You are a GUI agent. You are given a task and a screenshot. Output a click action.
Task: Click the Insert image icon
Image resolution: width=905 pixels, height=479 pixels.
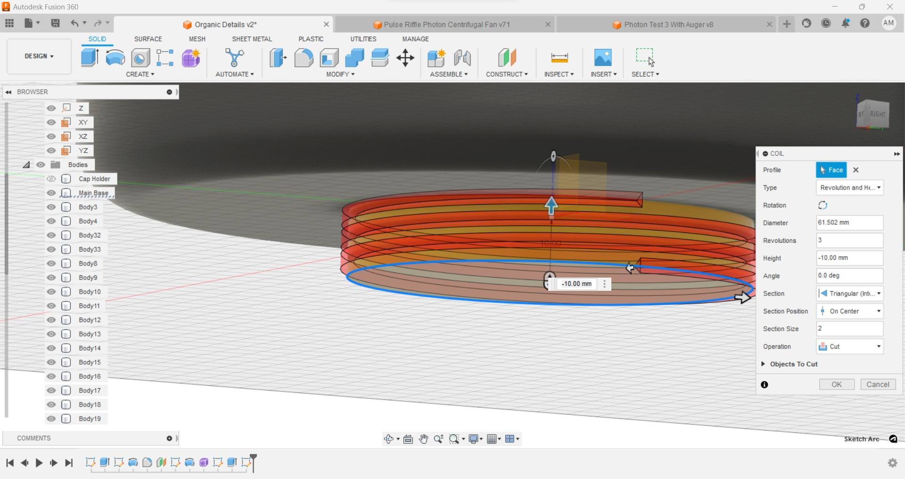(603, 58)
